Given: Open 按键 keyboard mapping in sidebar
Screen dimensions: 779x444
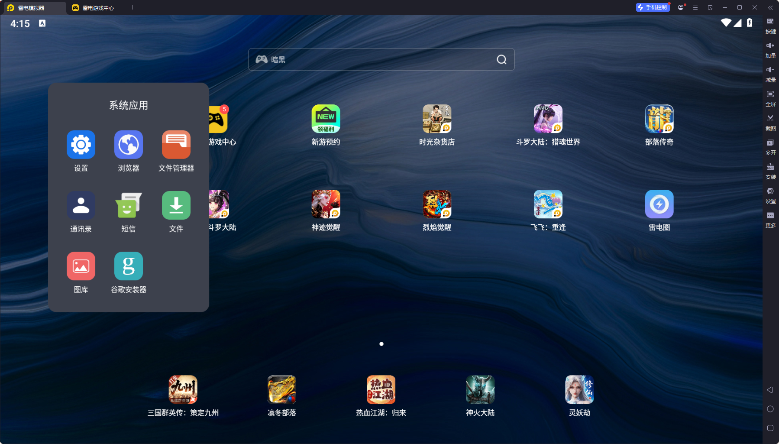Looking at the screenshot, I should coord(770,26).
